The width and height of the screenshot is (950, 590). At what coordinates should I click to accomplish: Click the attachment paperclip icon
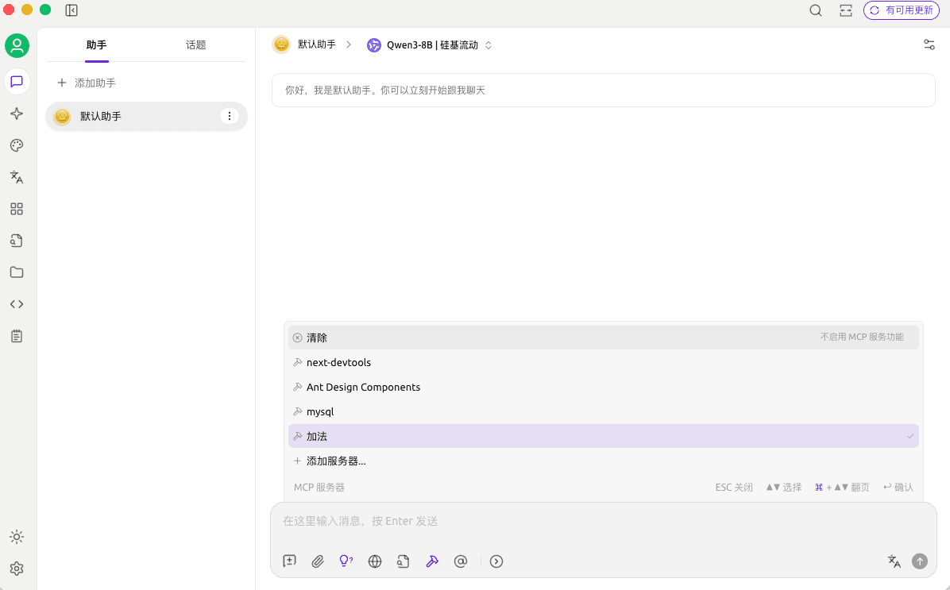point(318,561)
